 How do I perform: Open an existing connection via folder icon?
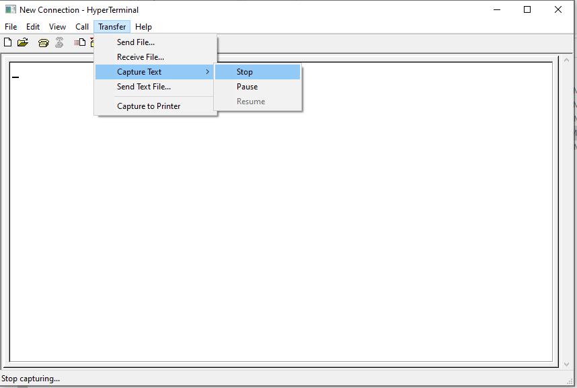(22, 42)
